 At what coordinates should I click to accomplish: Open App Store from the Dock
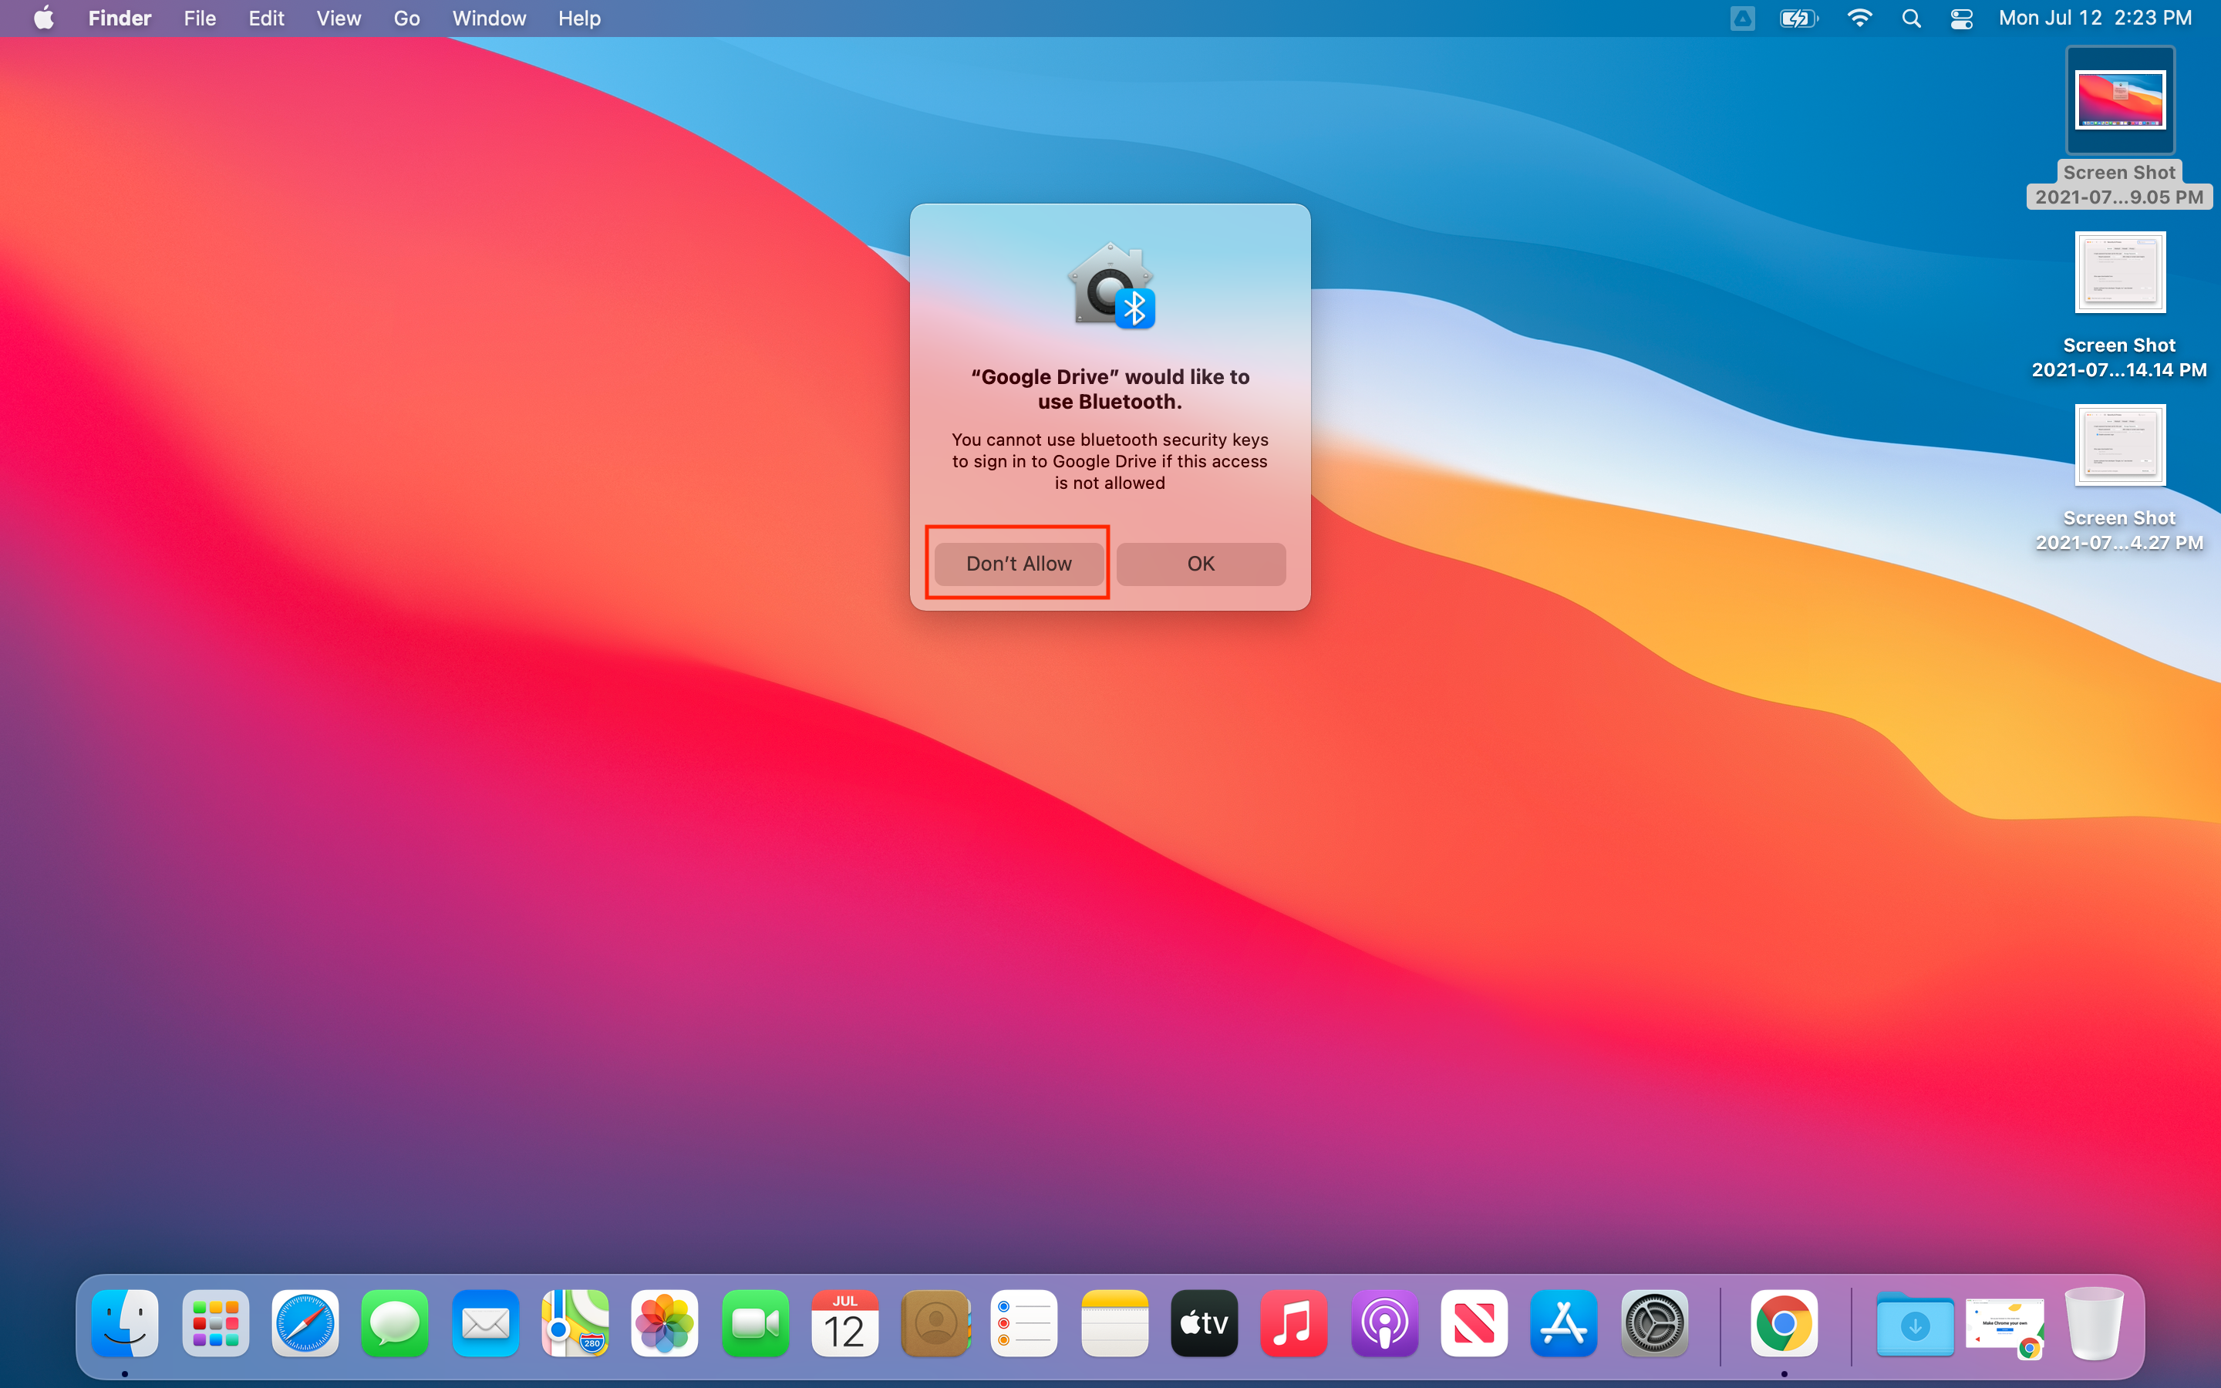tap(1565, 1324)
